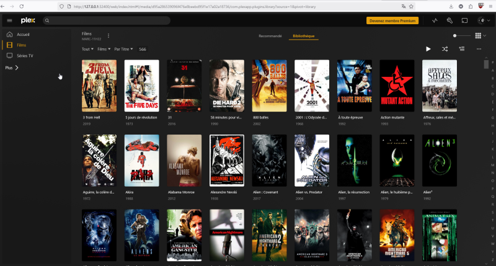
Task: Open the Tout filter dropdown
Action: (x=87, y=50)
